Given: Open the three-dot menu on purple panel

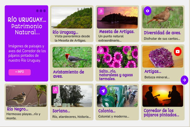Looking at the screenshot, I should pos(41,11).
